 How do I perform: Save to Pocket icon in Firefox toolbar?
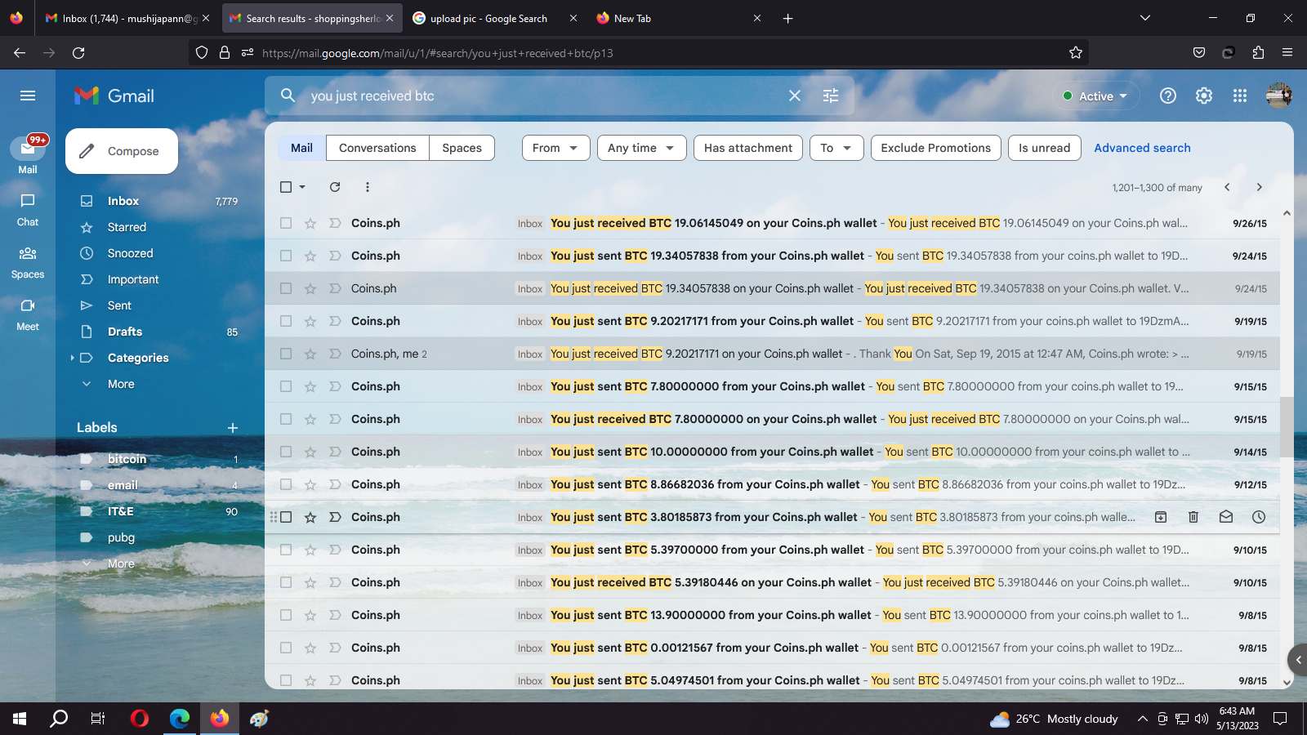click(x=1199, y=53)
